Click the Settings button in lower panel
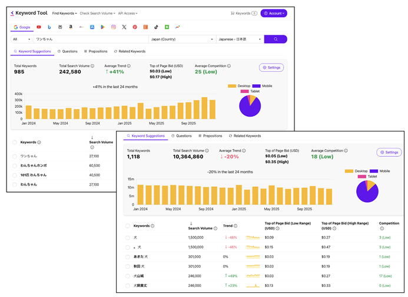 pyautogui.click(x=389, y=152)
